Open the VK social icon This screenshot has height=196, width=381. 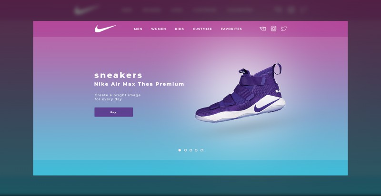tap(263, 29)
